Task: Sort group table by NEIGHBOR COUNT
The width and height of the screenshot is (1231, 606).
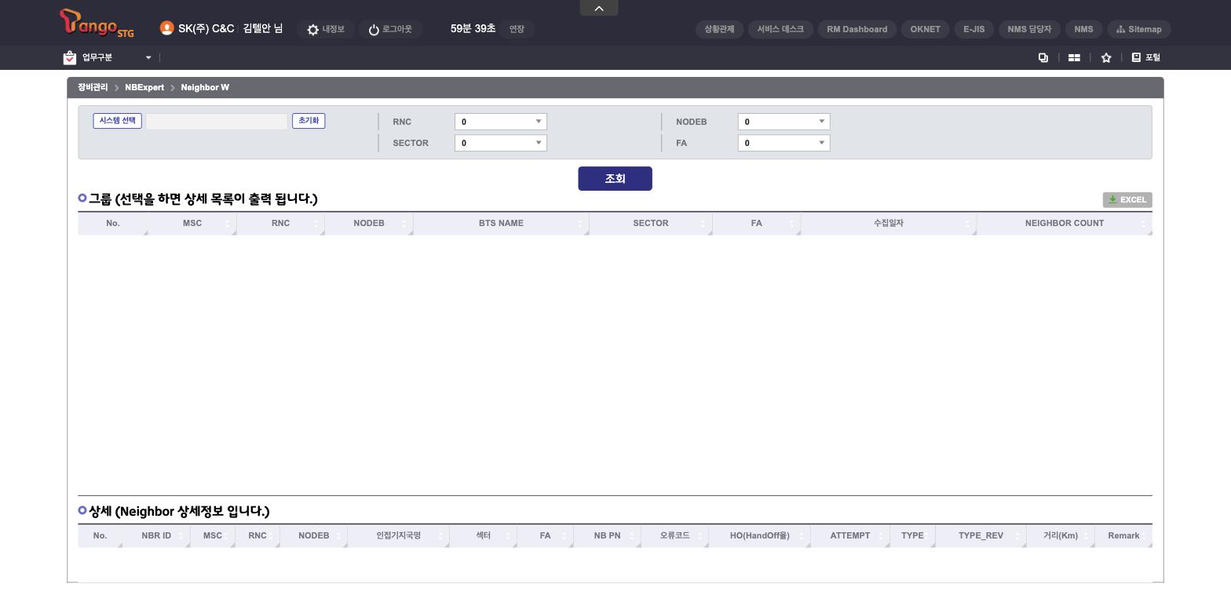Action: click(1065, 223)
